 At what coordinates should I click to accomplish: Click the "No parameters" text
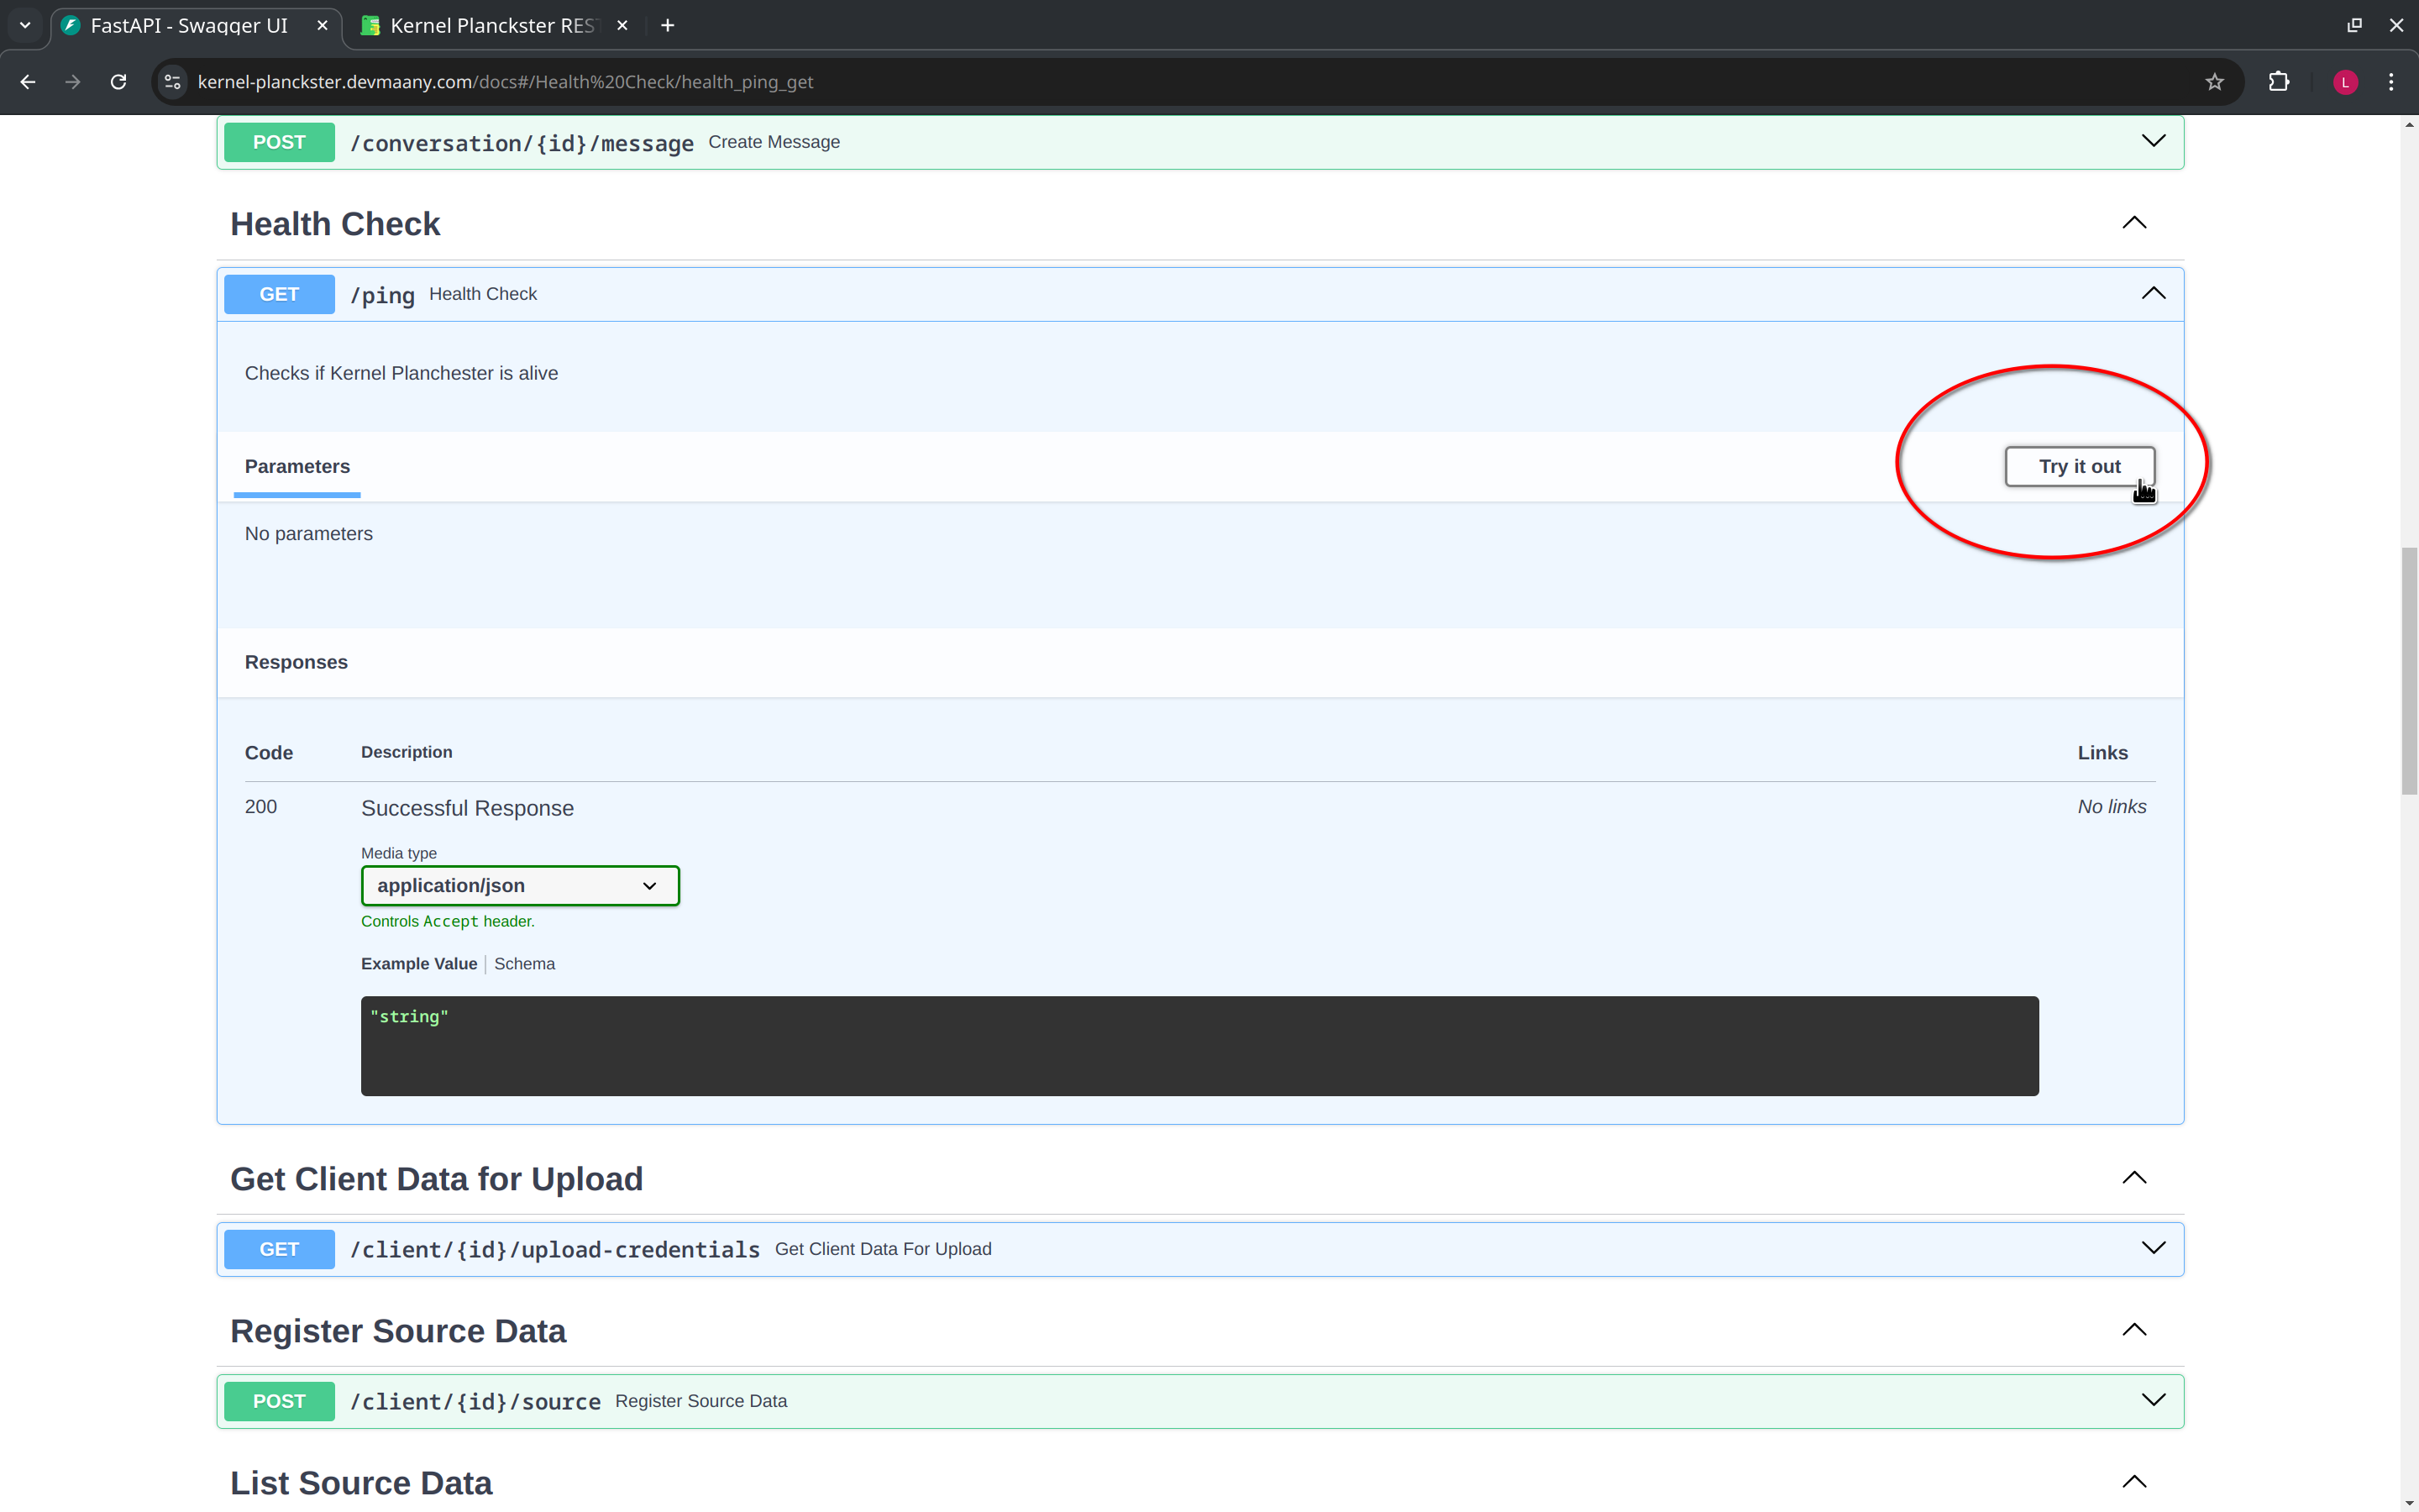pos(308,534)
